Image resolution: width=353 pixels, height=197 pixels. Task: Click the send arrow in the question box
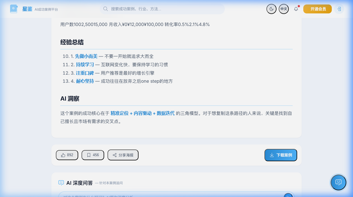tap(288, 196)
